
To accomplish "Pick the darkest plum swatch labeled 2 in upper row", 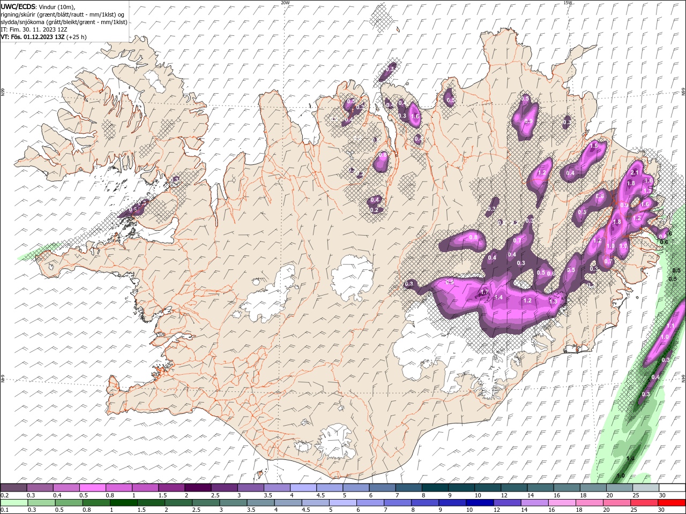I will tap(198, 488).
